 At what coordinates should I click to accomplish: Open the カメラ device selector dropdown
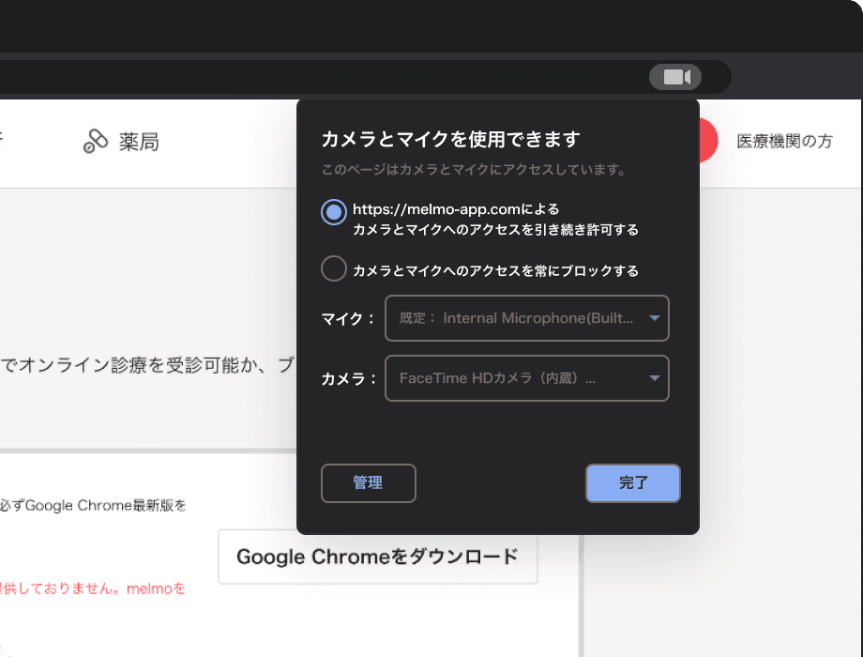pos(526,378)
